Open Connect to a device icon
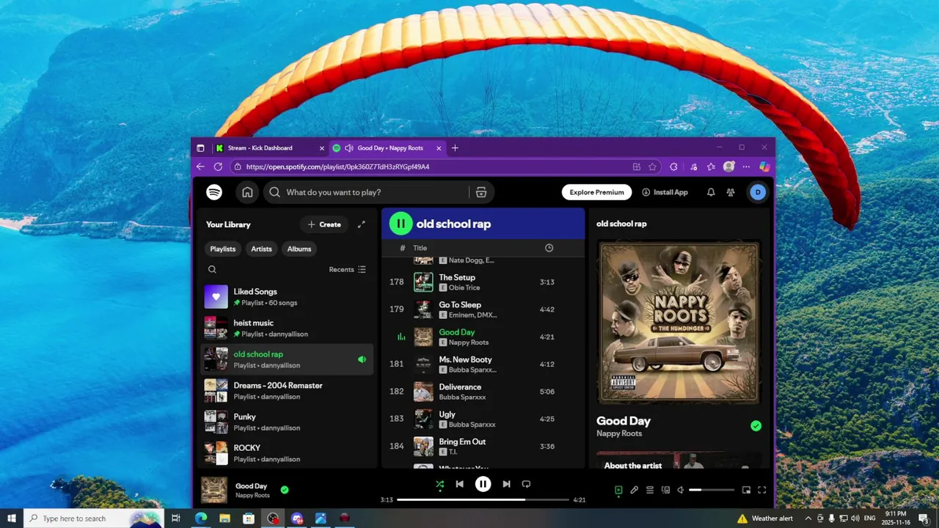This screenshot has height=528, width=939. pyautogui.click(x=666, y=490)
